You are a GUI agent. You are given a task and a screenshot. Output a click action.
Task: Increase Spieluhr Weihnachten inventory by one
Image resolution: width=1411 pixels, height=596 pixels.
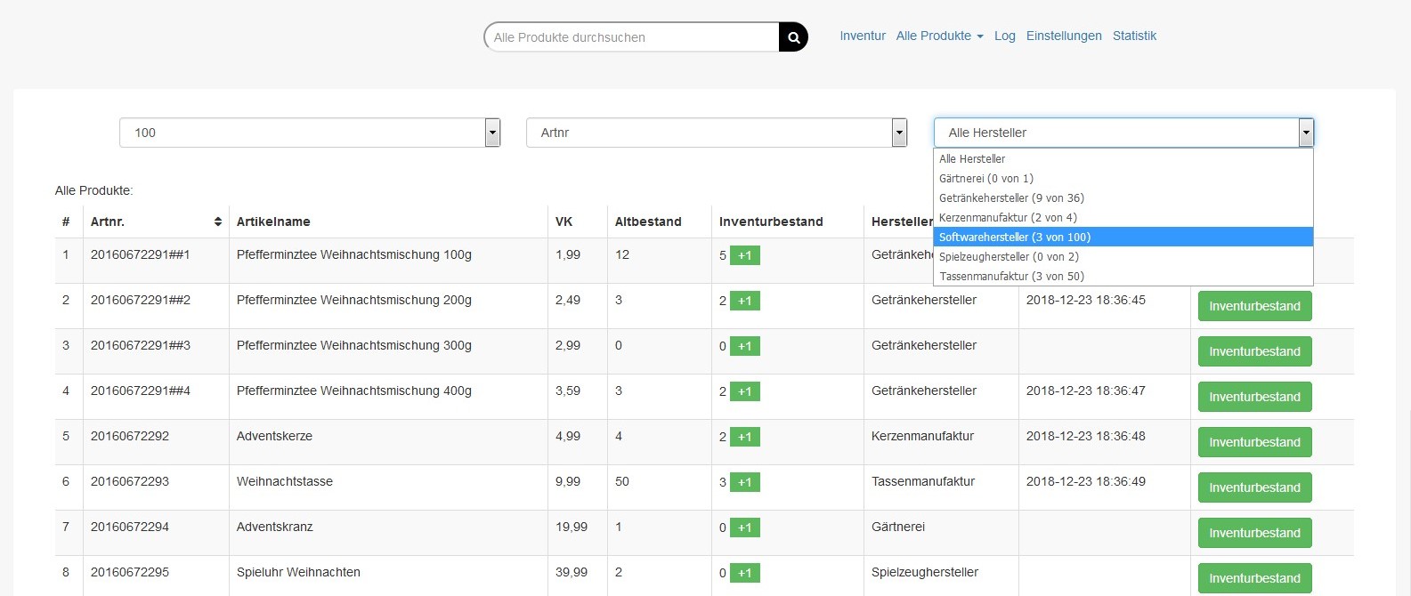point(744,573)
